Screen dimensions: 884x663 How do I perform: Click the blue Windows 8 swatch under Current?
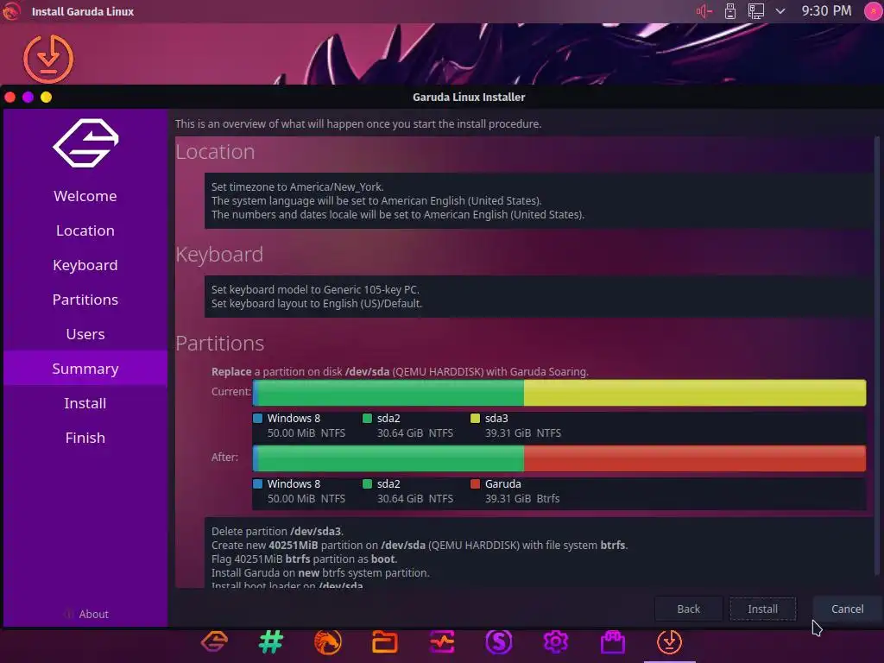[257, 419]
